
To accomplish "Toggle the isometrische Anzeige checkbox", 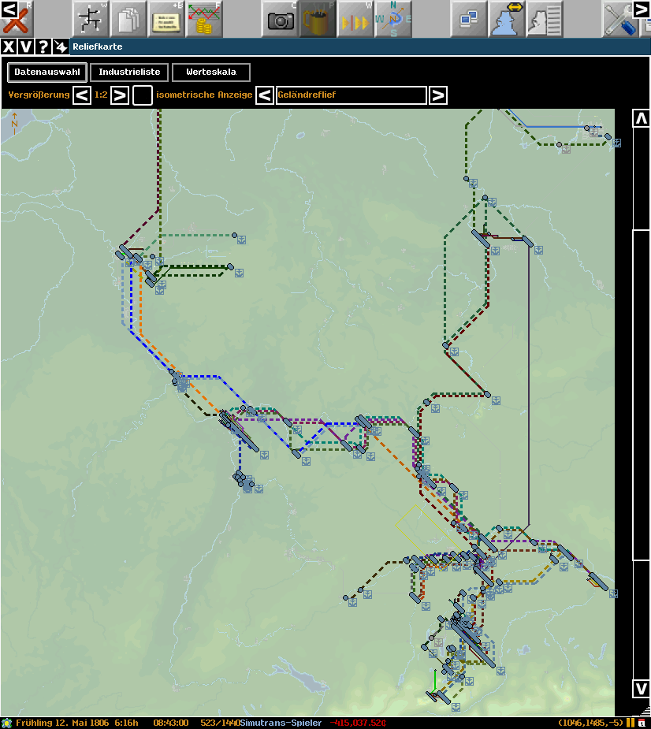I will tap(143, 95).
